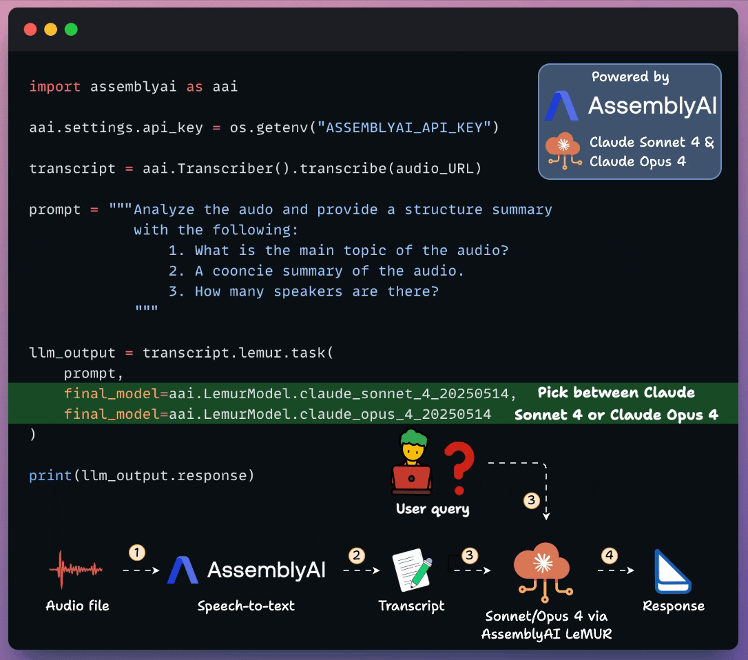The image size is (748, 660).
Task: Click the blue sailboat Response icon
Action: pos(672,571)
